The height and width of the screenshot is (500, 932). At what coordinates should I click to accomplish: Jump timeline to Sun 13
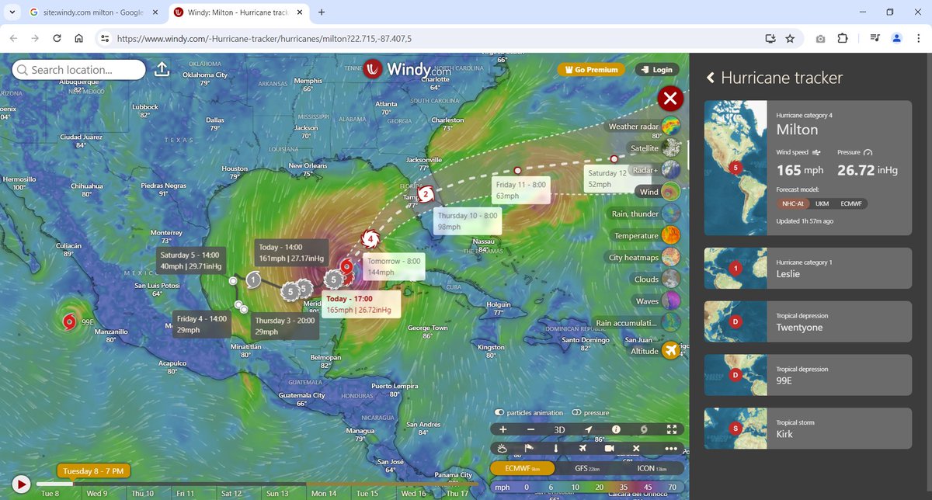(277, 494)
